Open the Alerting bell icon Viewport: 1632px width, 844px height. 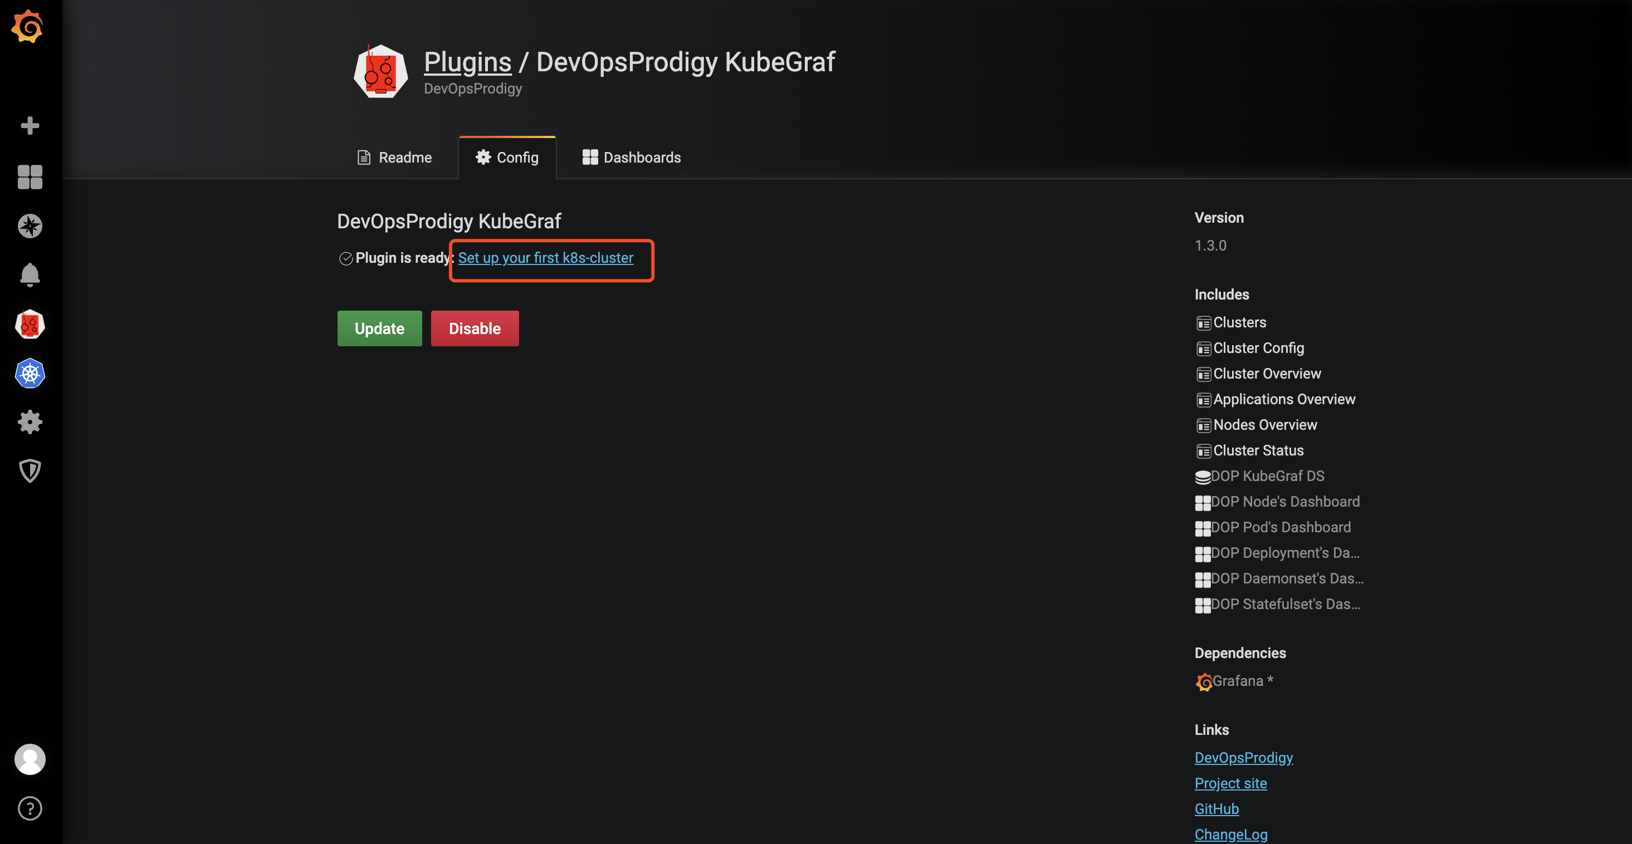click(x=30, y=275)
